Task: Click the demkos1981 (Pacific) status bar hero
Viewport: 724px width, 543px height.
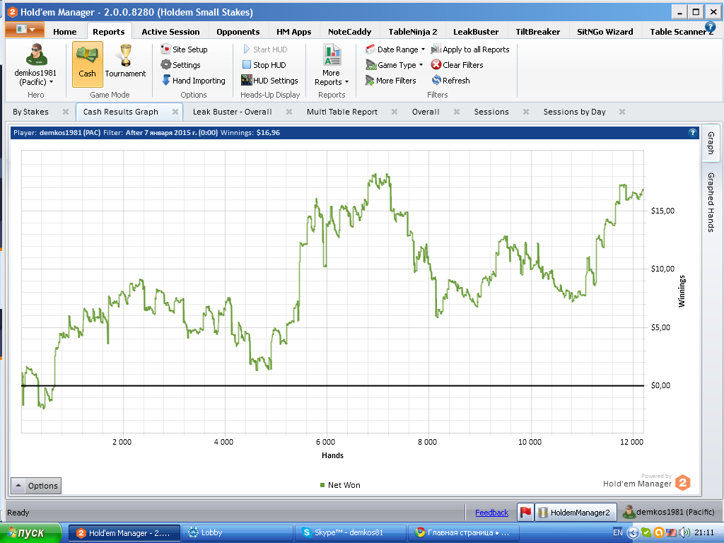Action: (668, 512)
